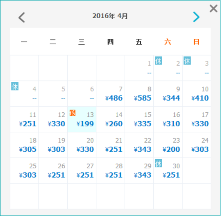Select April 13 priced ¥199
Image resolution: width=221 pixels, height=216 pixels.
[82, 119]
